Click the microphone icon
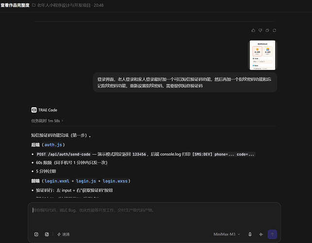 point(250,234)
